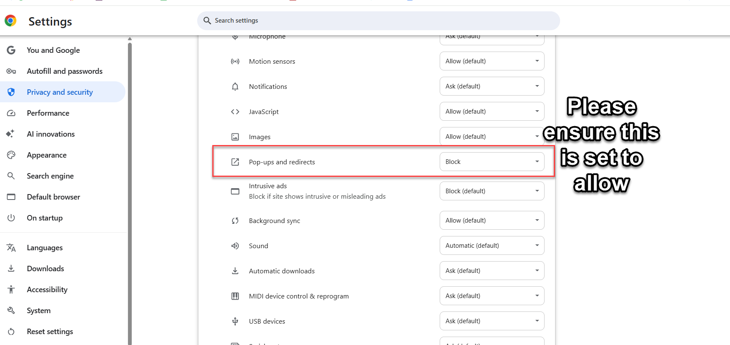
Task: Go to Autofill and passwords section
Action: point(63,71)
